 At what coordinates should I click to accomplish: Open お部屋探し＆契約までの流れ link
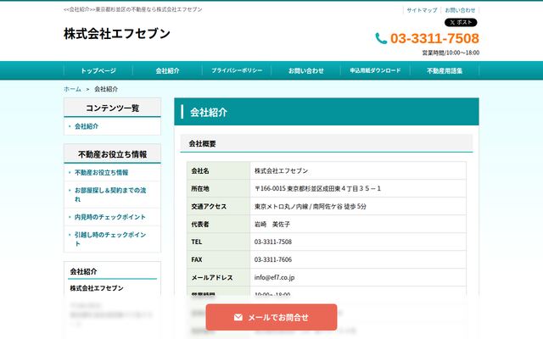[110, 194]
